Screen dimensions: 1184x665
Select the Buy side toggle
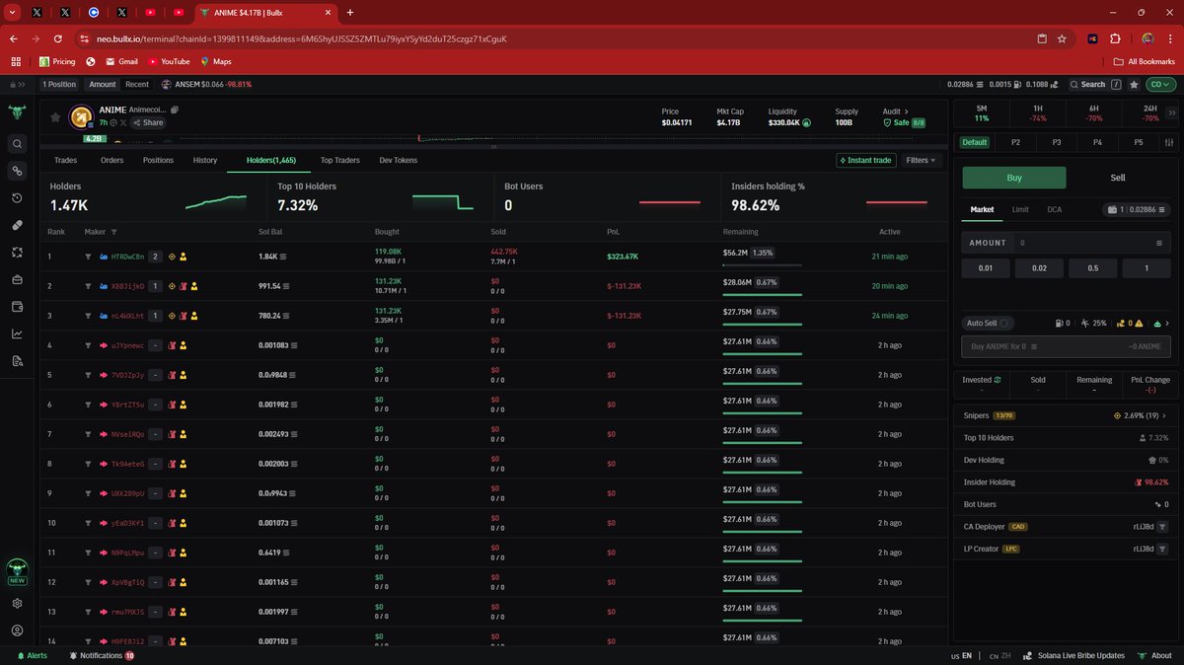click(1014, 178)
